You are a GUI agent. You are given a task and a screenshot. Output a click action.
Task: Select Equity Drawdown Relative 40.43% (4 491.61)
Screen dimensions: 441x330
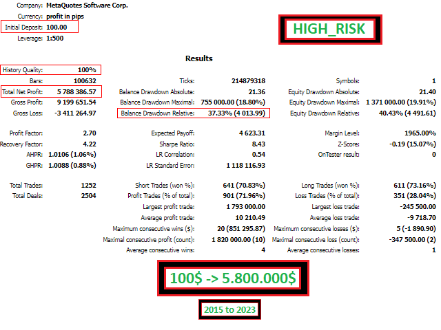407,113
